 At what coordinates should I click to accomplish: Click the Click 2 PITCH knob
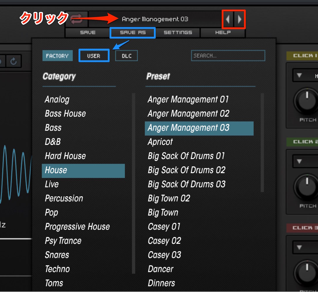pyautogui.click(x=307, y=187)
